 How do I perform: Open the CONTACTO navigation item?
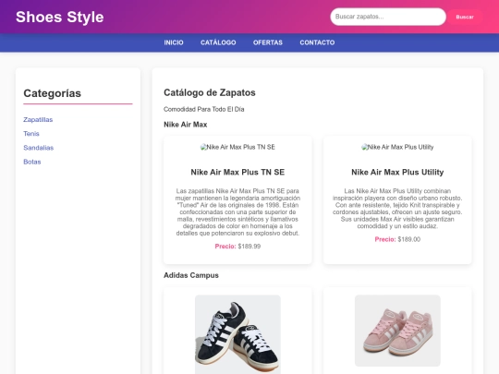tap(317, 42)
